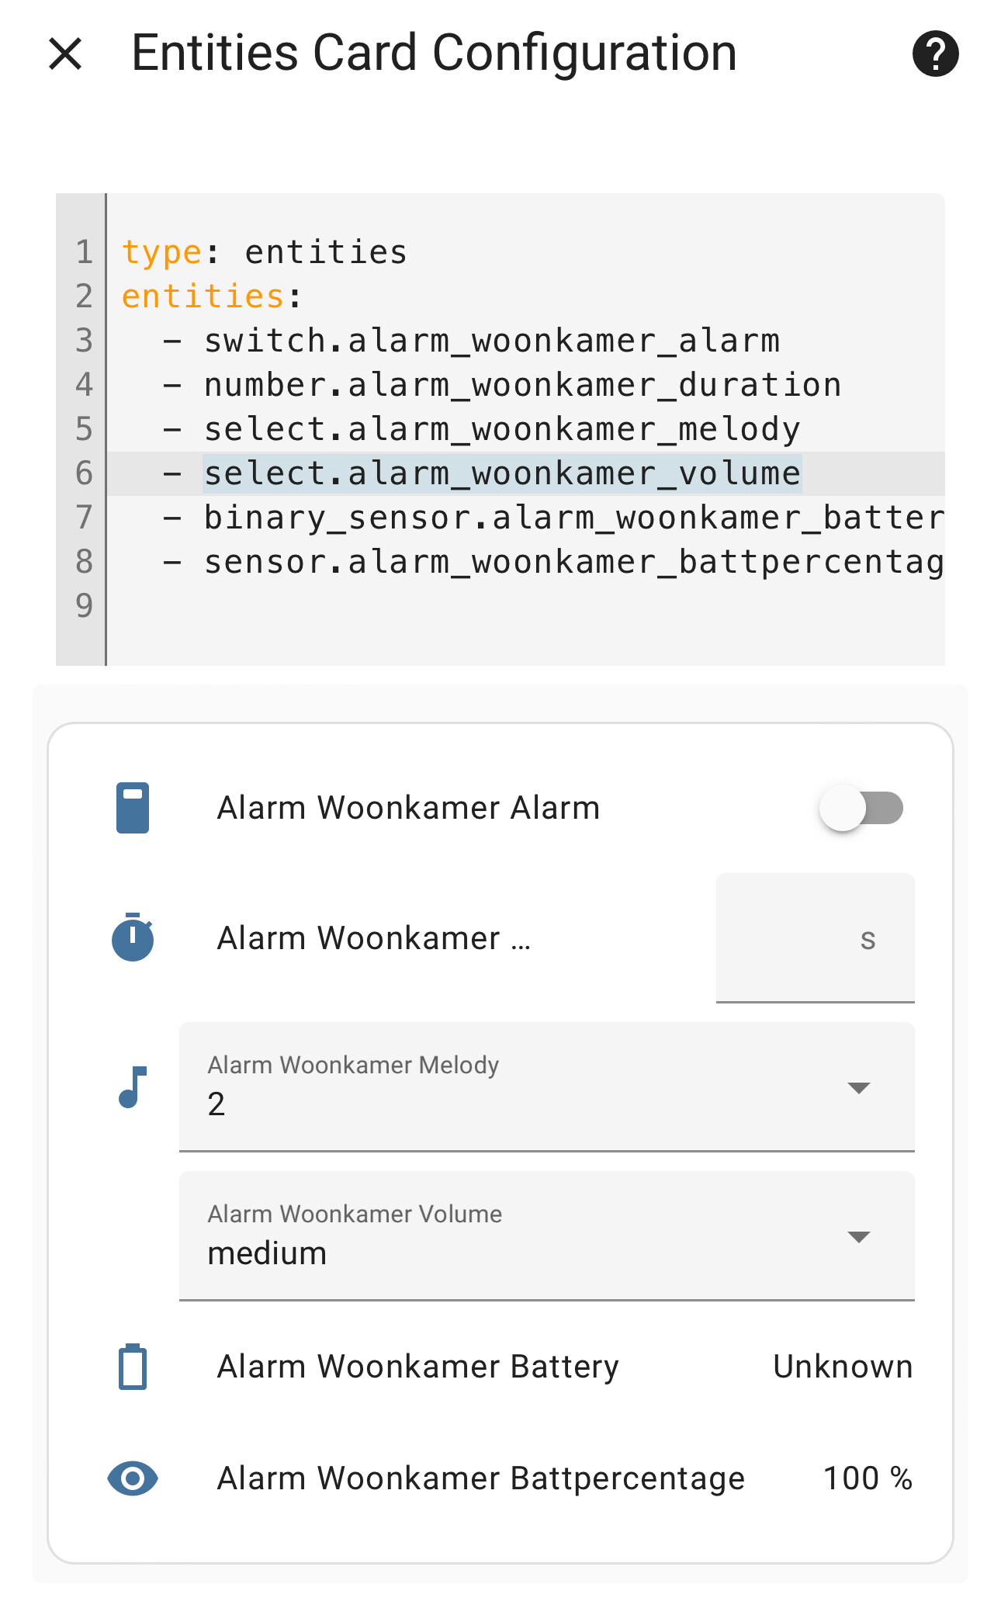Click the timer icon for the duration entity

coord(133,937)
